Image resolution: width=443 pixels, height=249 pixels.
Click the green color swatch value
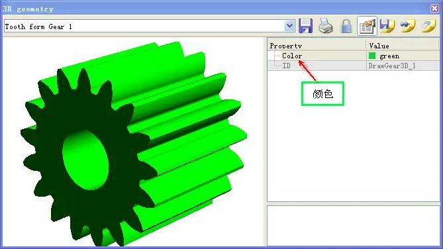pos(372,56)
